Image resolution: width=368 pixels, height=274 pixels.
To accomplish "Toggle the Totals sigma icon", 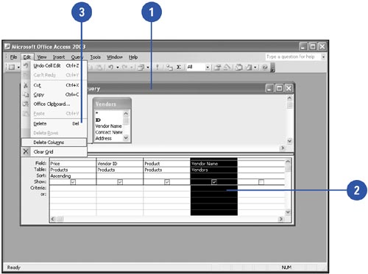I will tap(179, 67).
